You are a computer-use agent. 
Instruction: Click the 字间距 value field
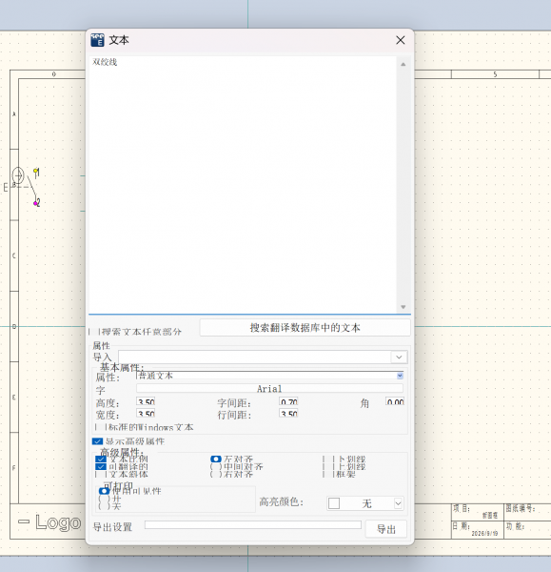[x=288, y=401]
